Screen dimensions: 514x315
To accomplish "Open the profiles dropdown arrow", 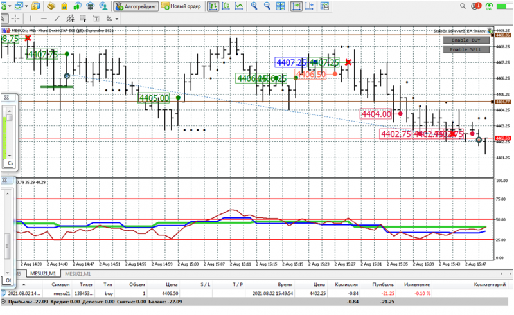I will (26, 6).
